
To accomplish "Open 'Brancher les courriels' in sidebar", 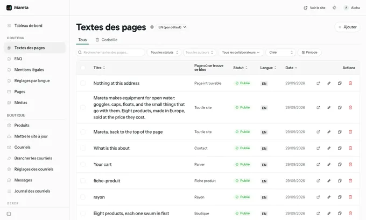I will [x=35, y=158].
